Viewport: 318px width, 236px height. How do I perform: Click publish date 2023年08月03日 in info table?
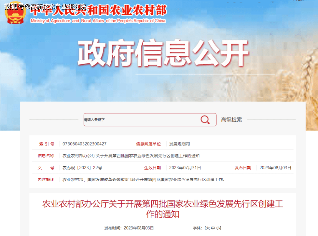(x=275, y=168)
